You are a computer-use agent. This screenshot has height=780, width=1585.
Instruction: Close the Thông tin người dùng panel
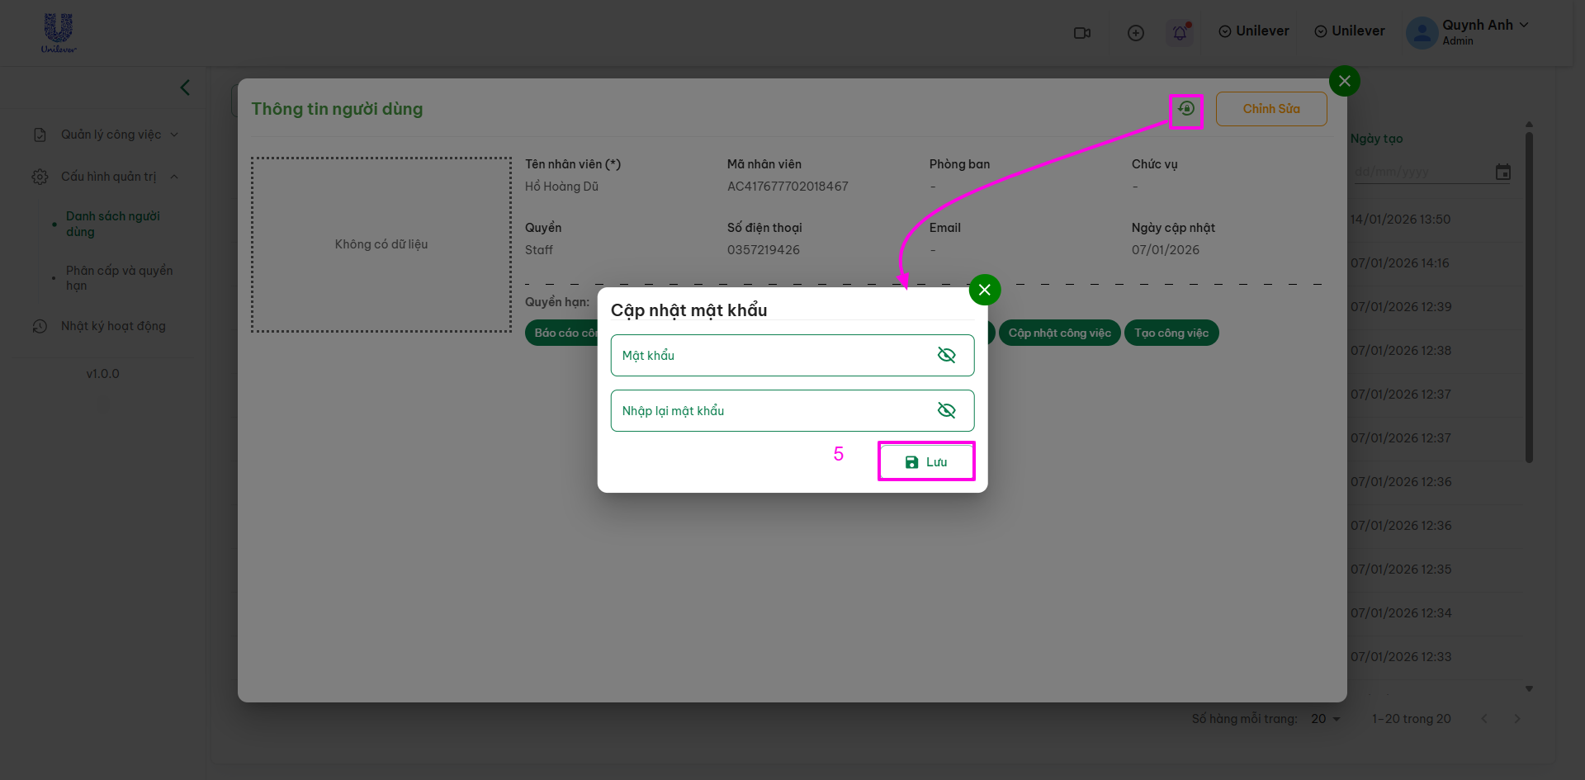[1344, 81]
